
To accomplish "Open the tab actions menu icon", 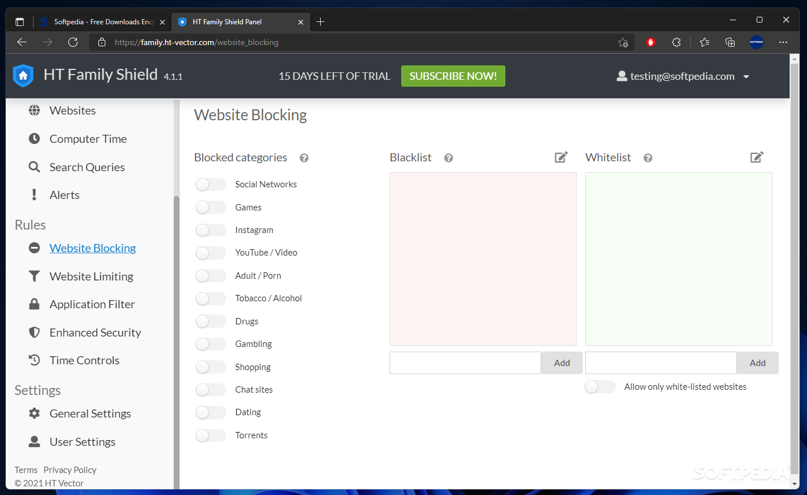I will pyautogui.click(x=20, y=22).
